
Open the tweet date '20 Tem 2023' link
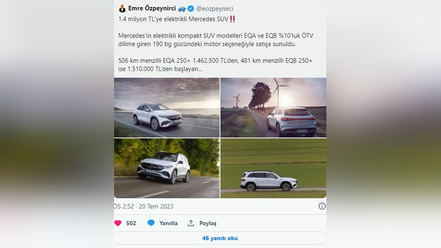coord(156,206)
